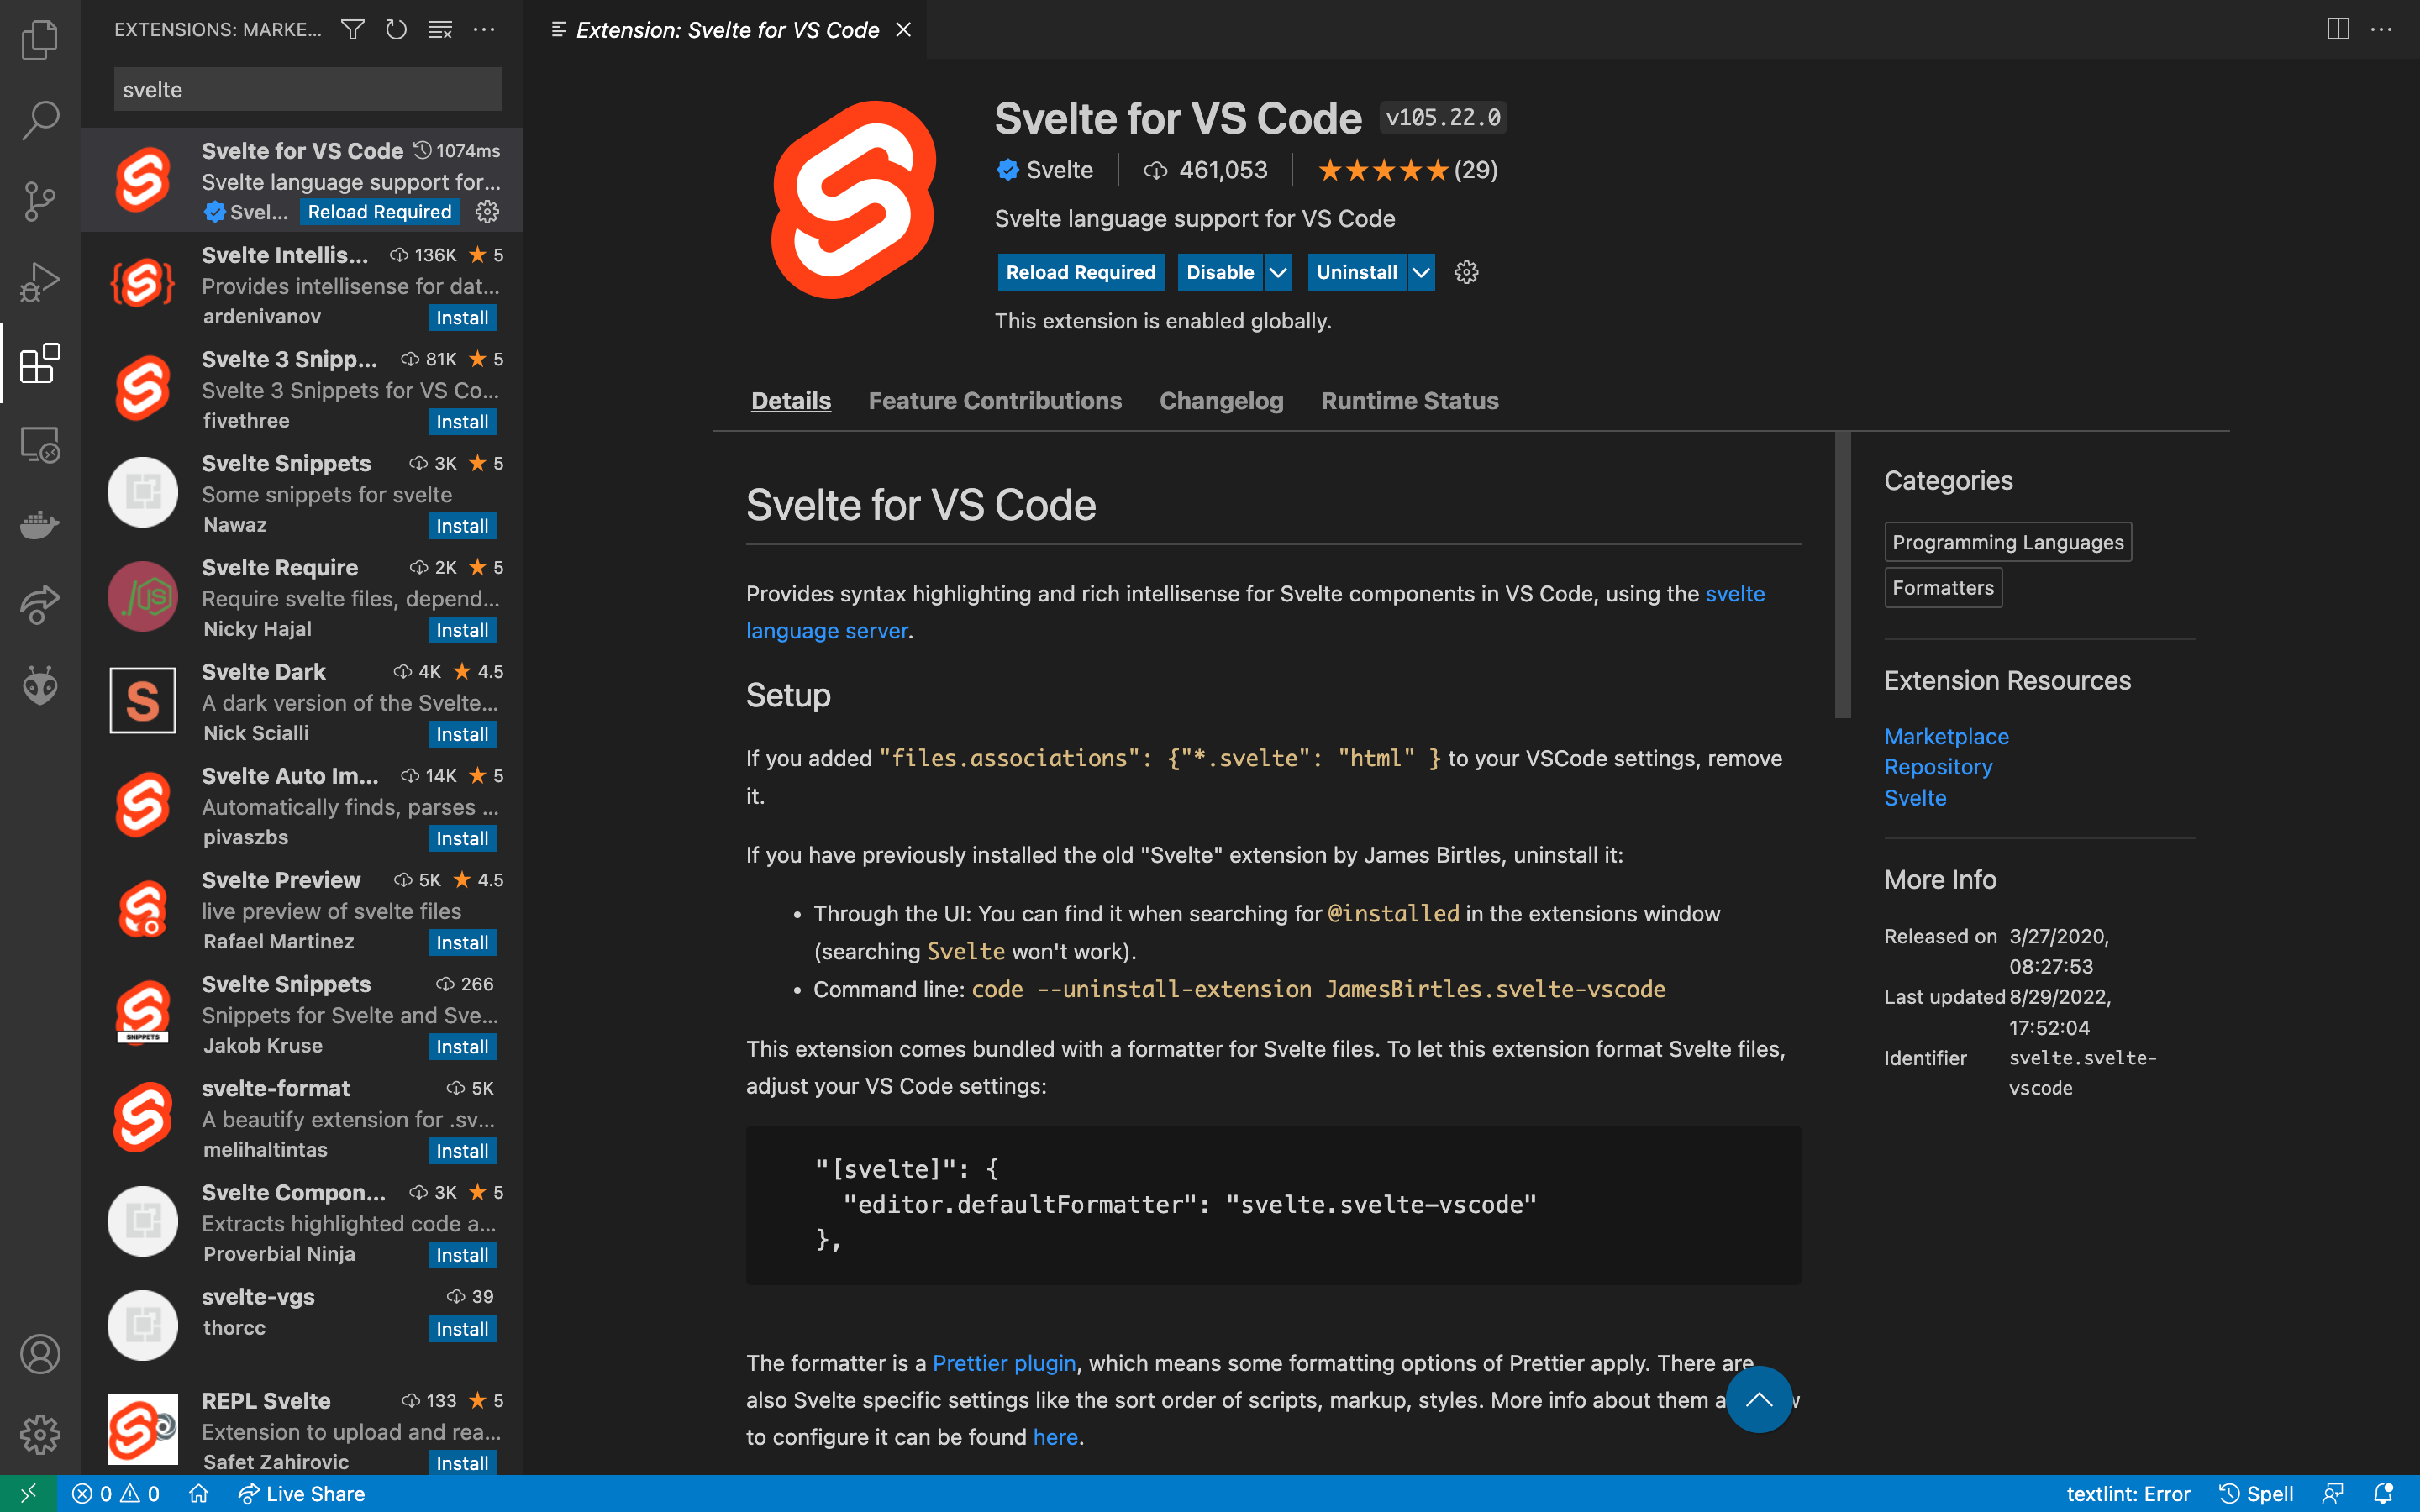Screen dimensions: 2420x1512
Task: Open extensions views and more actions
Action: point(484,30)
